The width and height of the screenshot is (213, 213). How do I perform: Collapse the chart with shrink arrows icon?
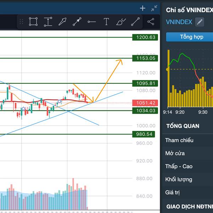click(154, 8)
